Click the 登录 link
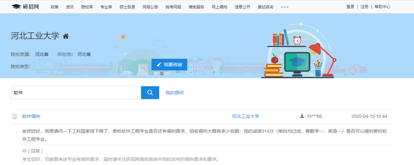Image resolution: width=414 pixels, height=165 pixels. point(350,7)
